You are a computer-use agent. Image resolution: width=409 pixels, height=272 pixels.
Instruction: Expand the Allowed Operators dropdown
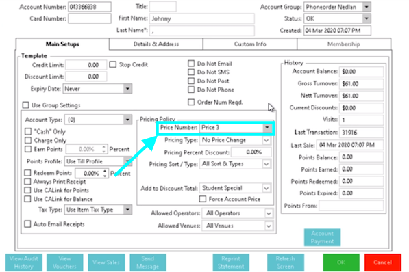269,213
